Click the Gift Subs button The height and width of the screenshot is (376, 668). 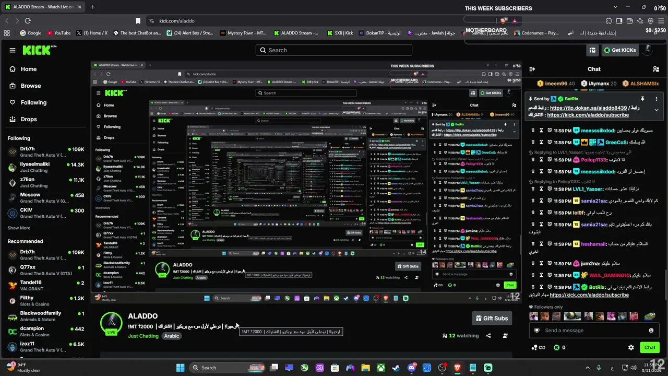[x=492, y=318]
